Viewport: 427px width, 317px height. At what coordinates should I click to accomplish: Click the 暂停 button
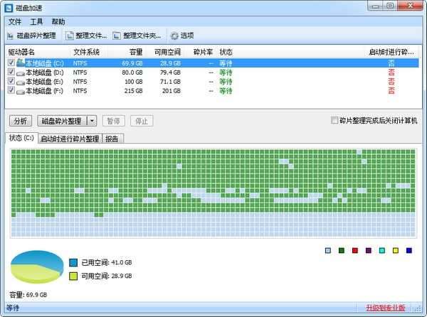pos(114,121)
